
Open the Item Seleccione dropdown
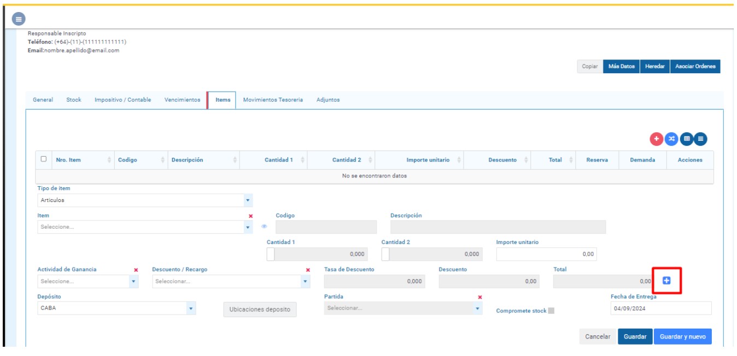[x=145, y=227]
